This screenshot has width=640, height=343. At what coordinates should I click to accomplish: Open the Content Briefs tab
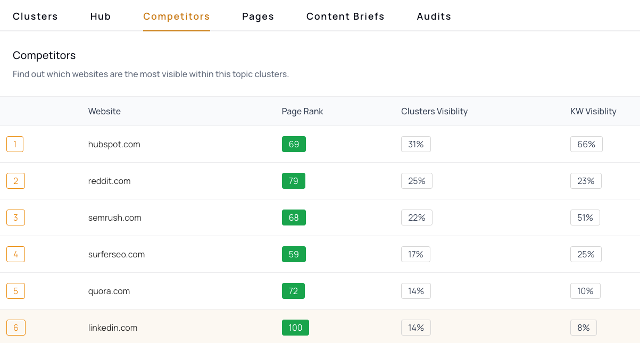coord(345,16)
